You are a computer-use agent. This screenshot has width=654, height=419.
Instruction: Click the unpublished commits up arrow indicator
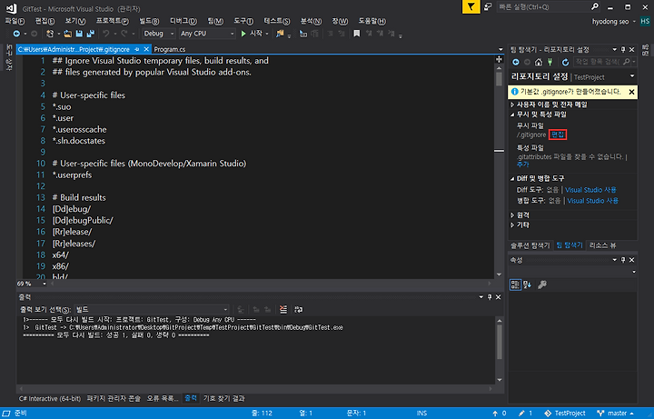click(500, 414)
